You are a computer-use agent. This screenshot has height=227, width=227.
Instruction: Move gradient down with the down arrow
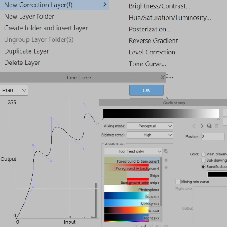166,168
